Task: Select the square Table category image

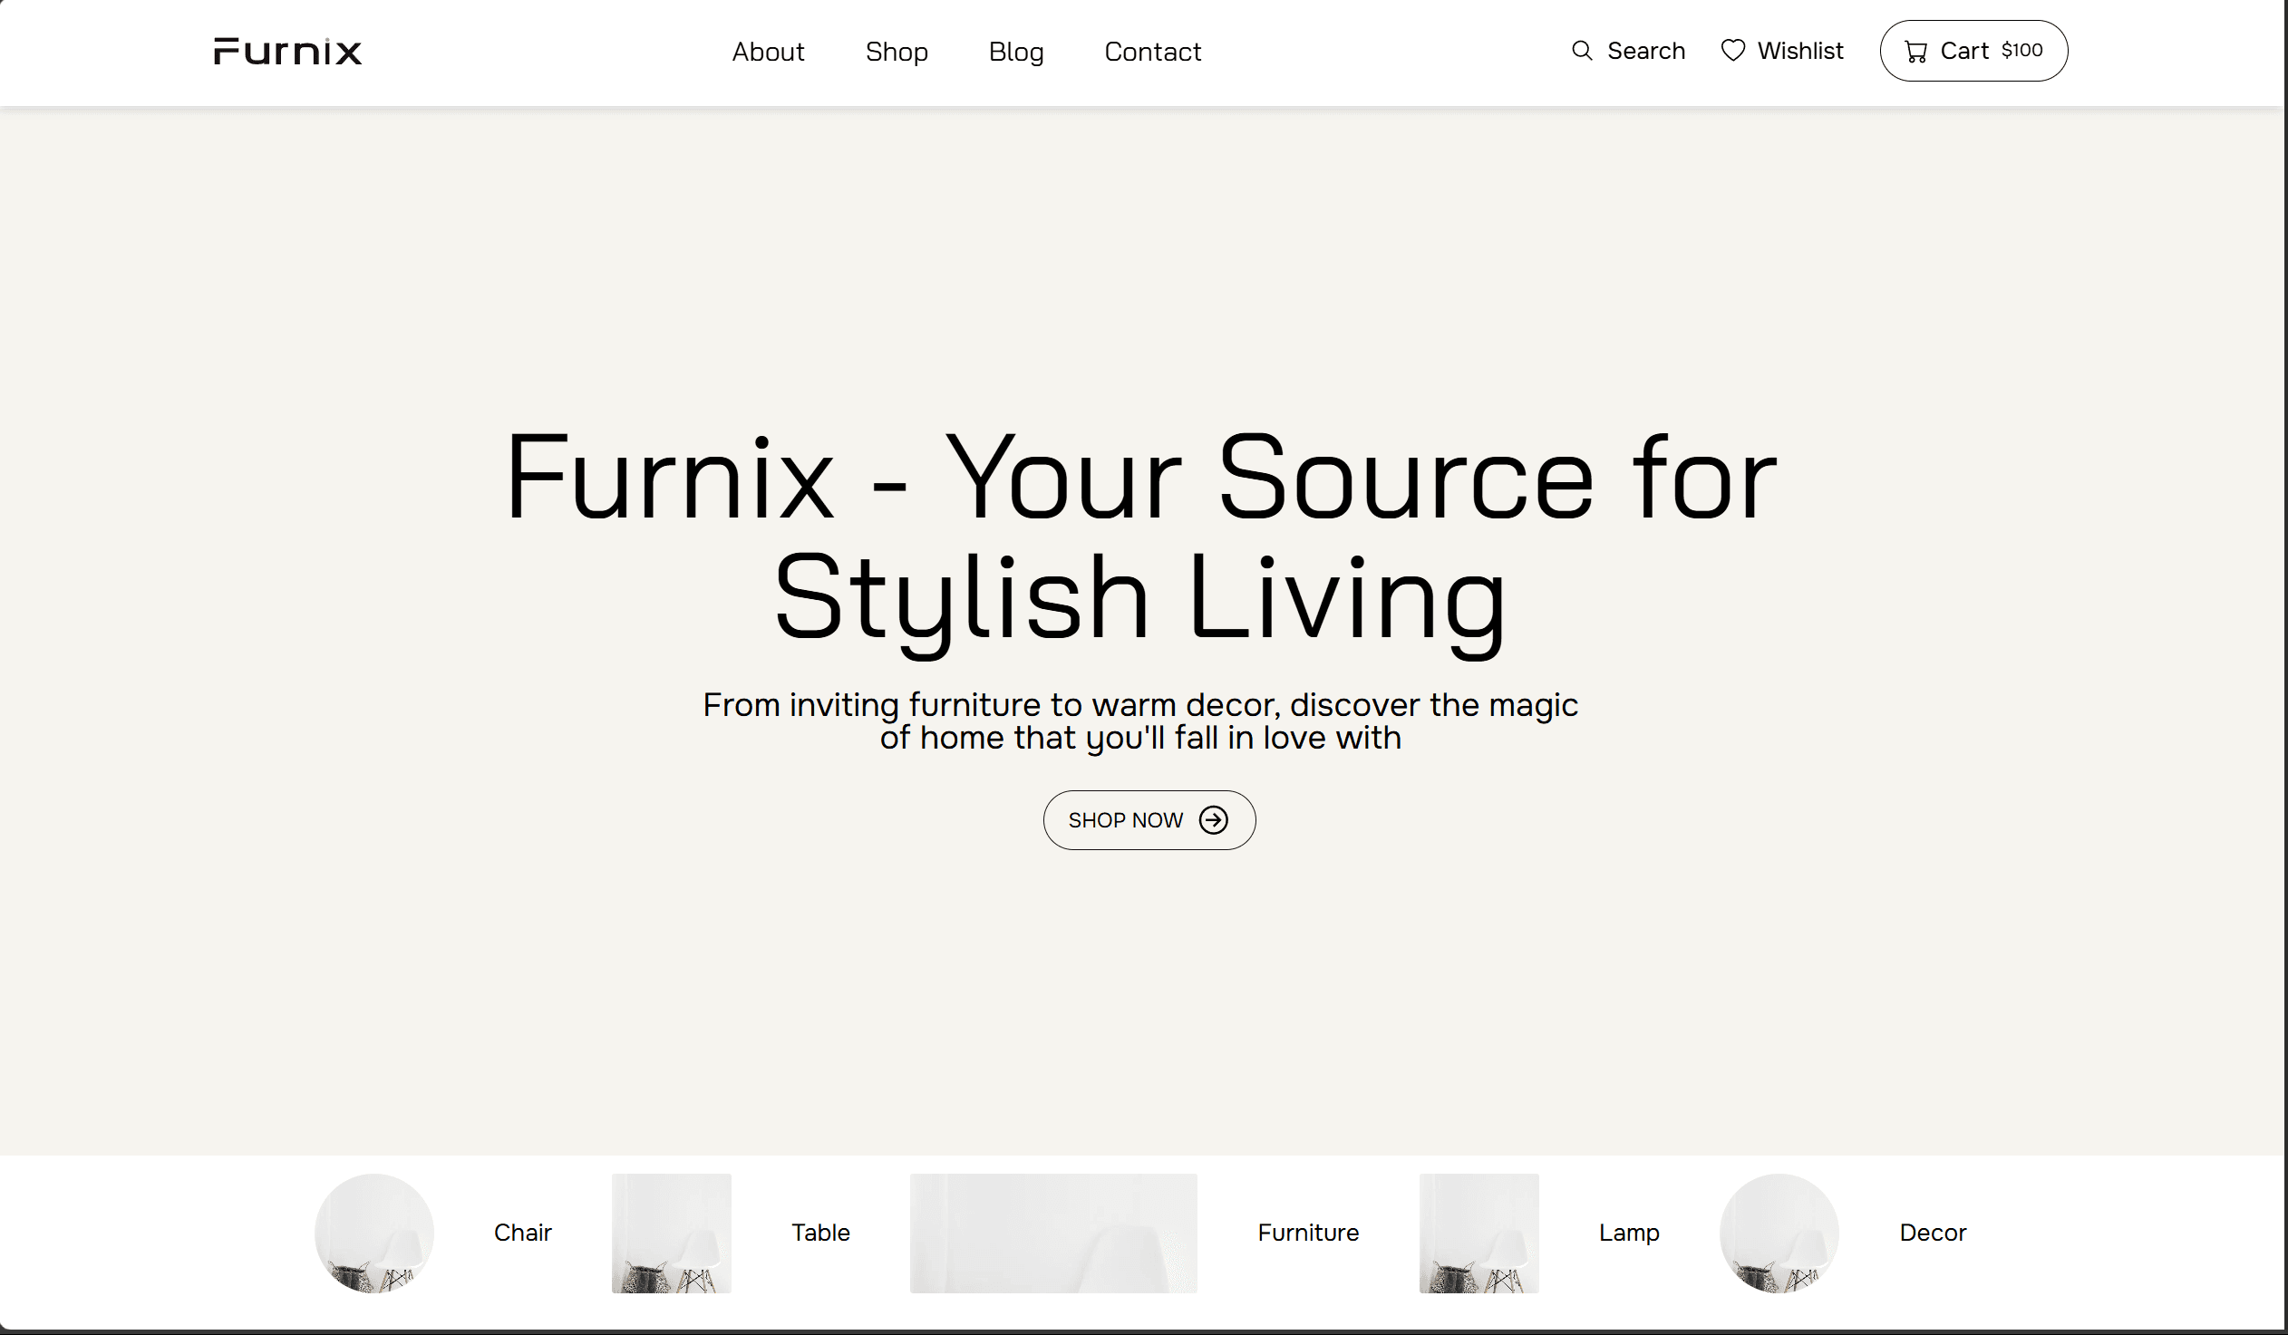Action: pos(671,1233)
